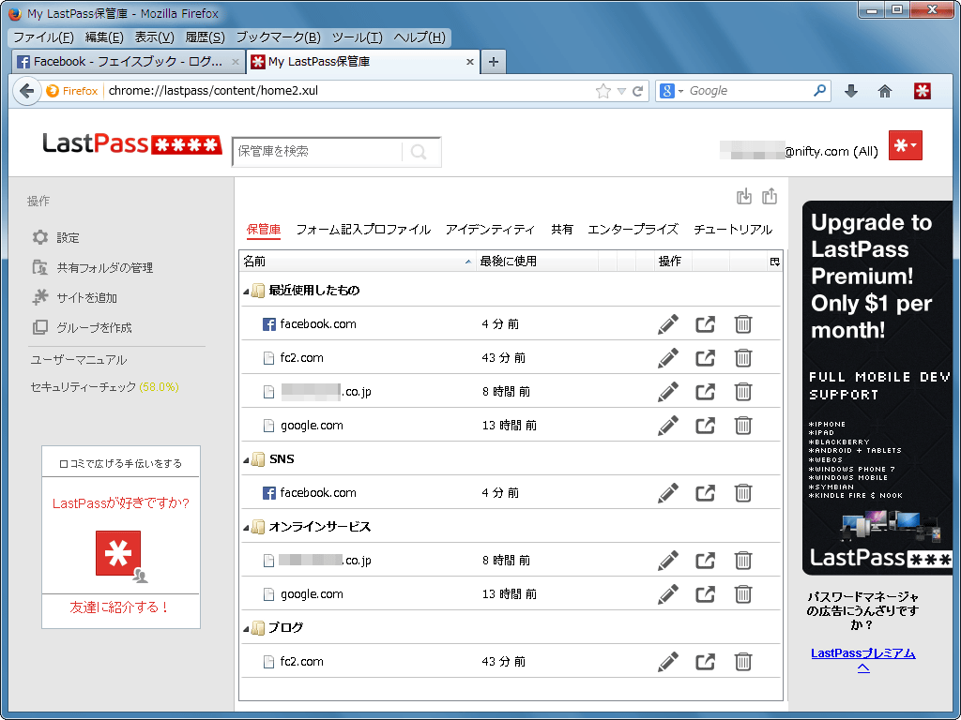Image resolution: width=961 pixels, height=720 pixels.
Task: Switch to the 共有 tab
Action: point(562,230)
